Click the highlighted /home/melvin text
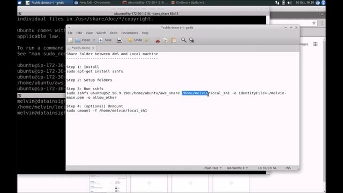The width and height of the screenshot is (343, 193). [195, 93]
